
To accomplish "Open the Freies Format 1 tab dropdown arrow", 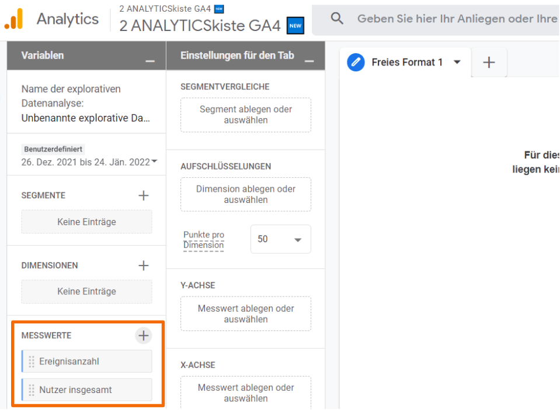I will tap(457, 62).
